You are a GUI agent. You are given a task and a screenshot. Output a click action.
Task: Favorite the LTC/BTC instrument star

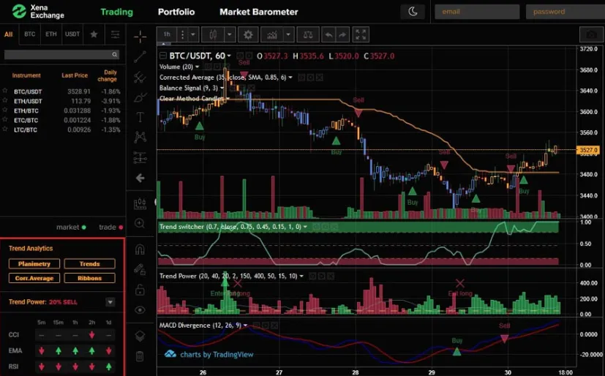[5, 129]
